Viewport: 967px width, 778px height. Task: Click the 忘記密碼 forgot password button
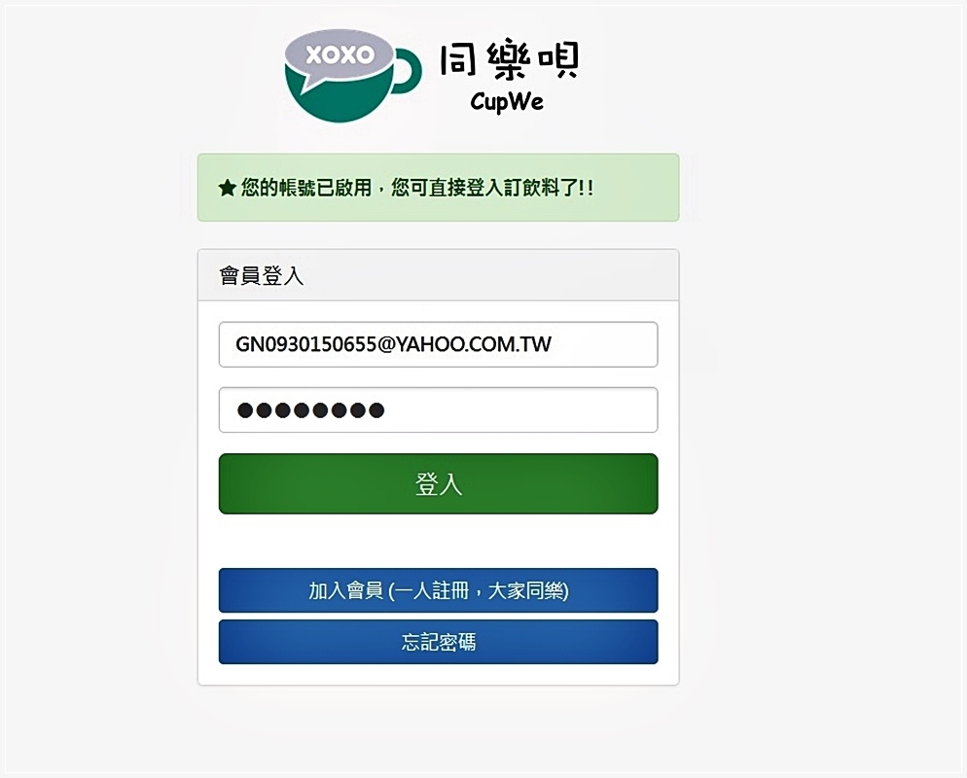click(438, 643)
